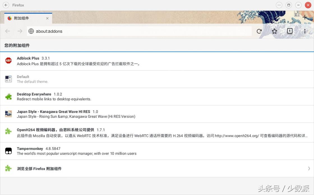Go back with the browser back arrow
The image size is (314, 195).
(8, 31)
